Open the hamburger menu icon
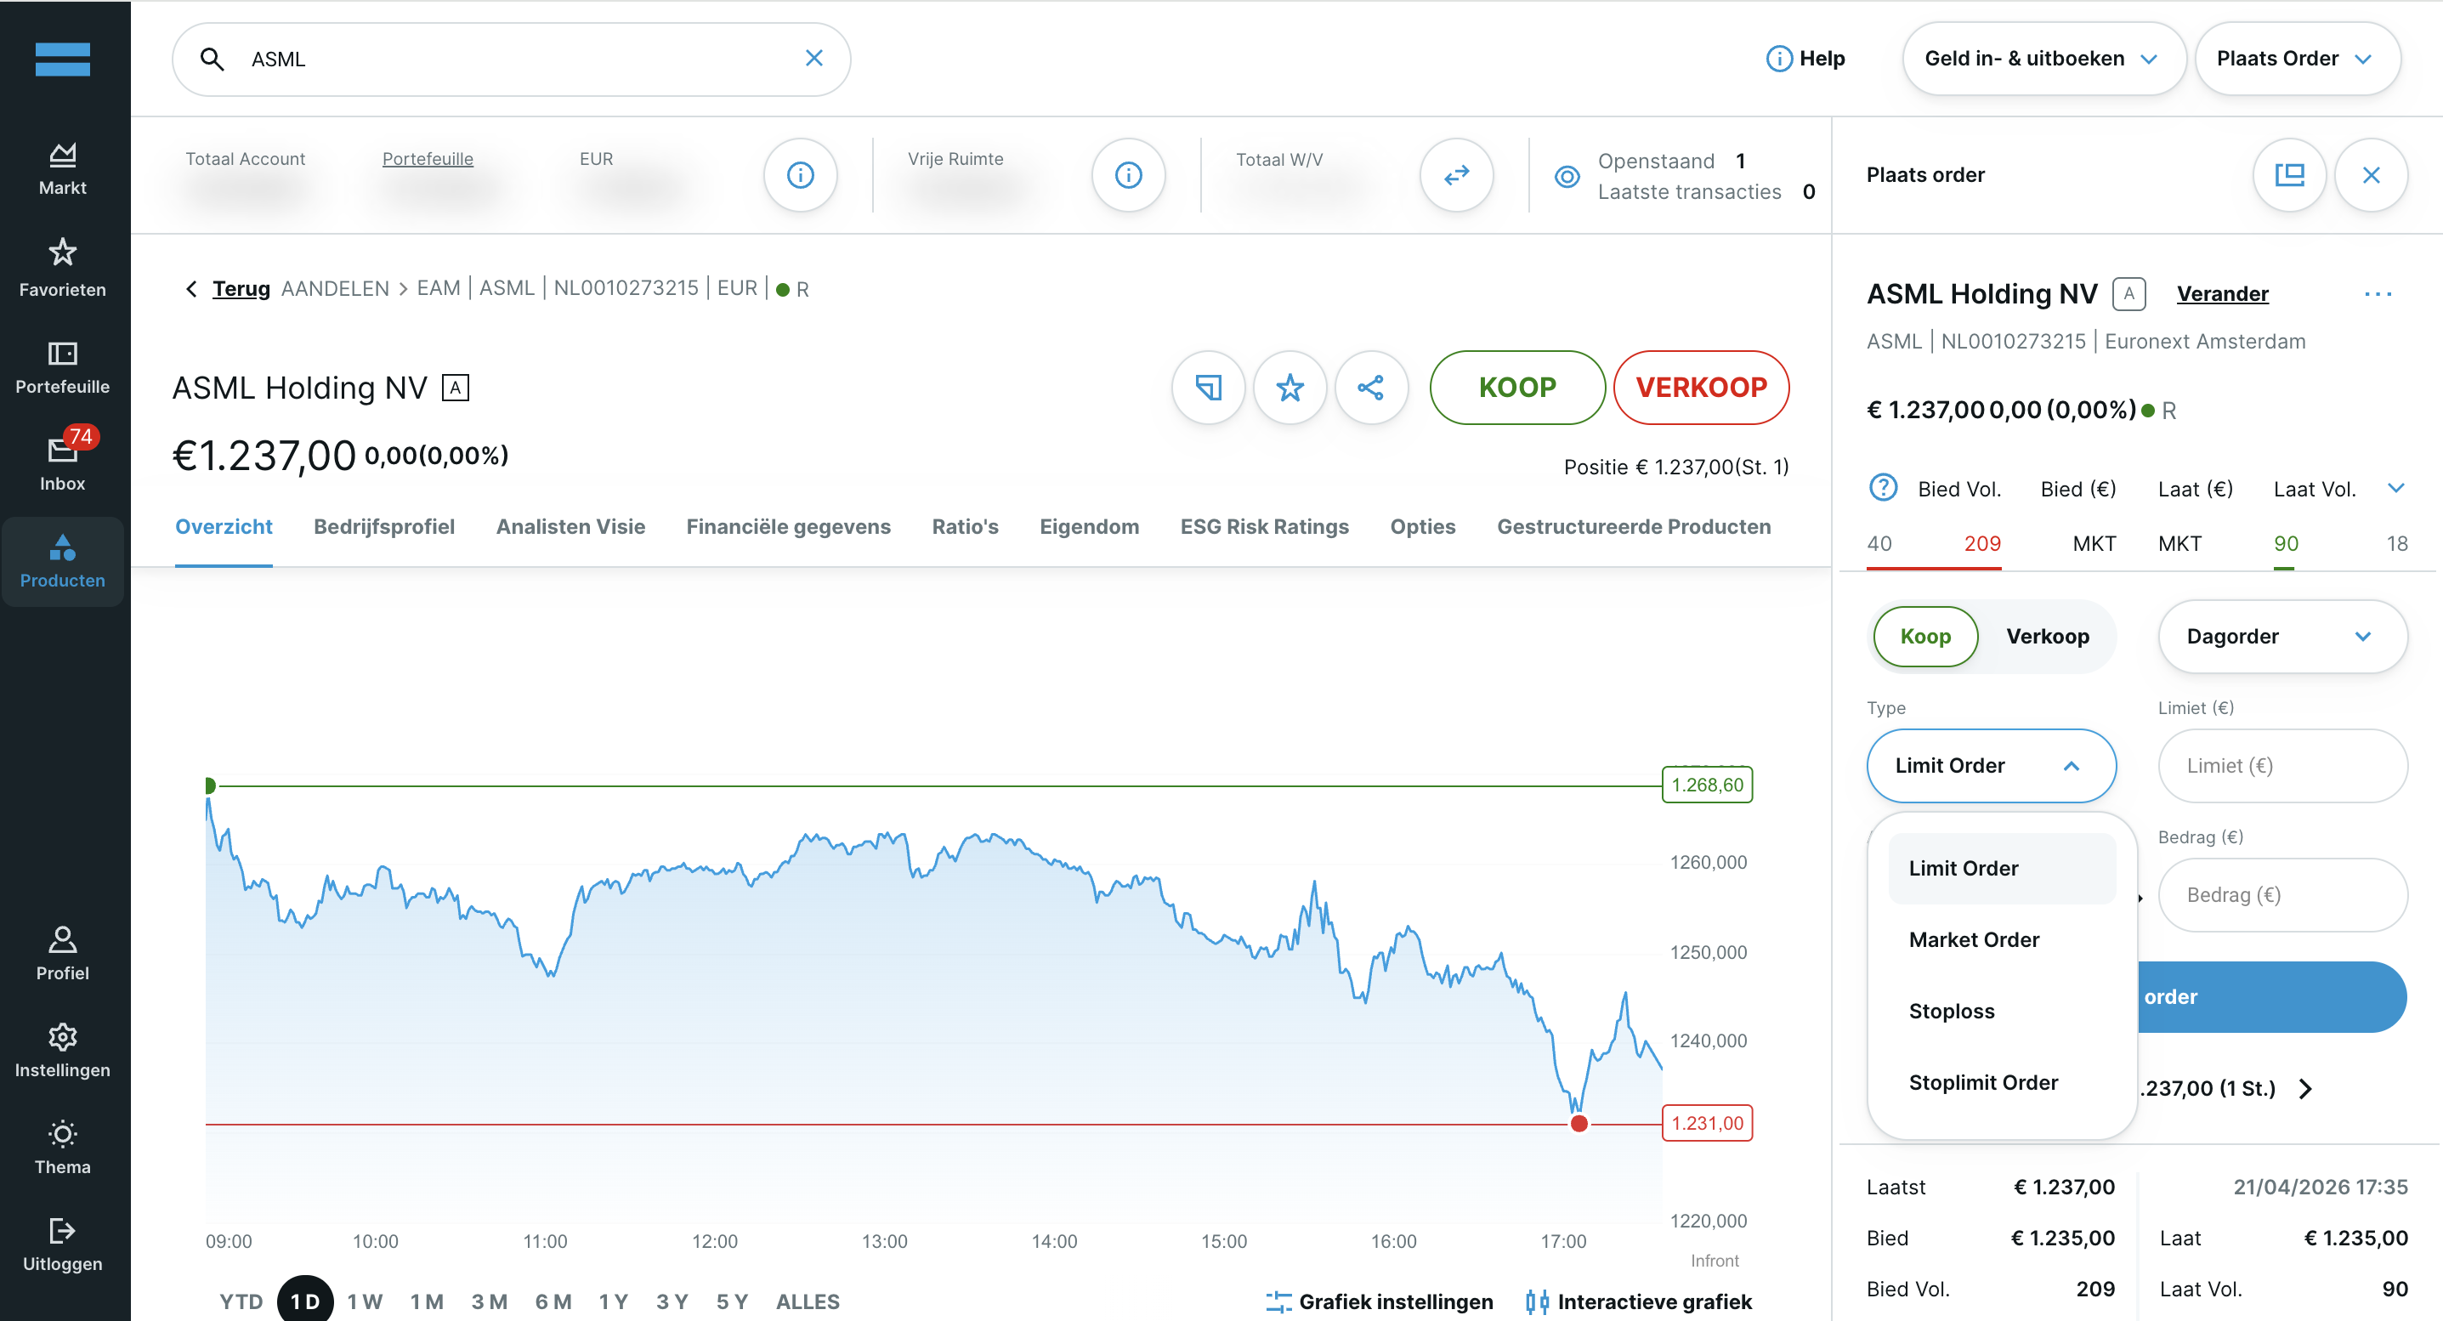This screenshot has height=1321, width=2443. [63, 59]
